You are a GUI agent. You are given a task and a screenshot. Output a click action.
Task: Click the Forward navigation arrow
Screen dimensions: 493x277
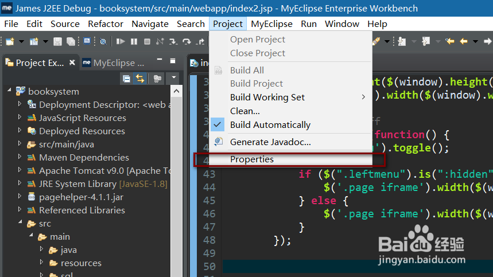(x=487, y=41)
